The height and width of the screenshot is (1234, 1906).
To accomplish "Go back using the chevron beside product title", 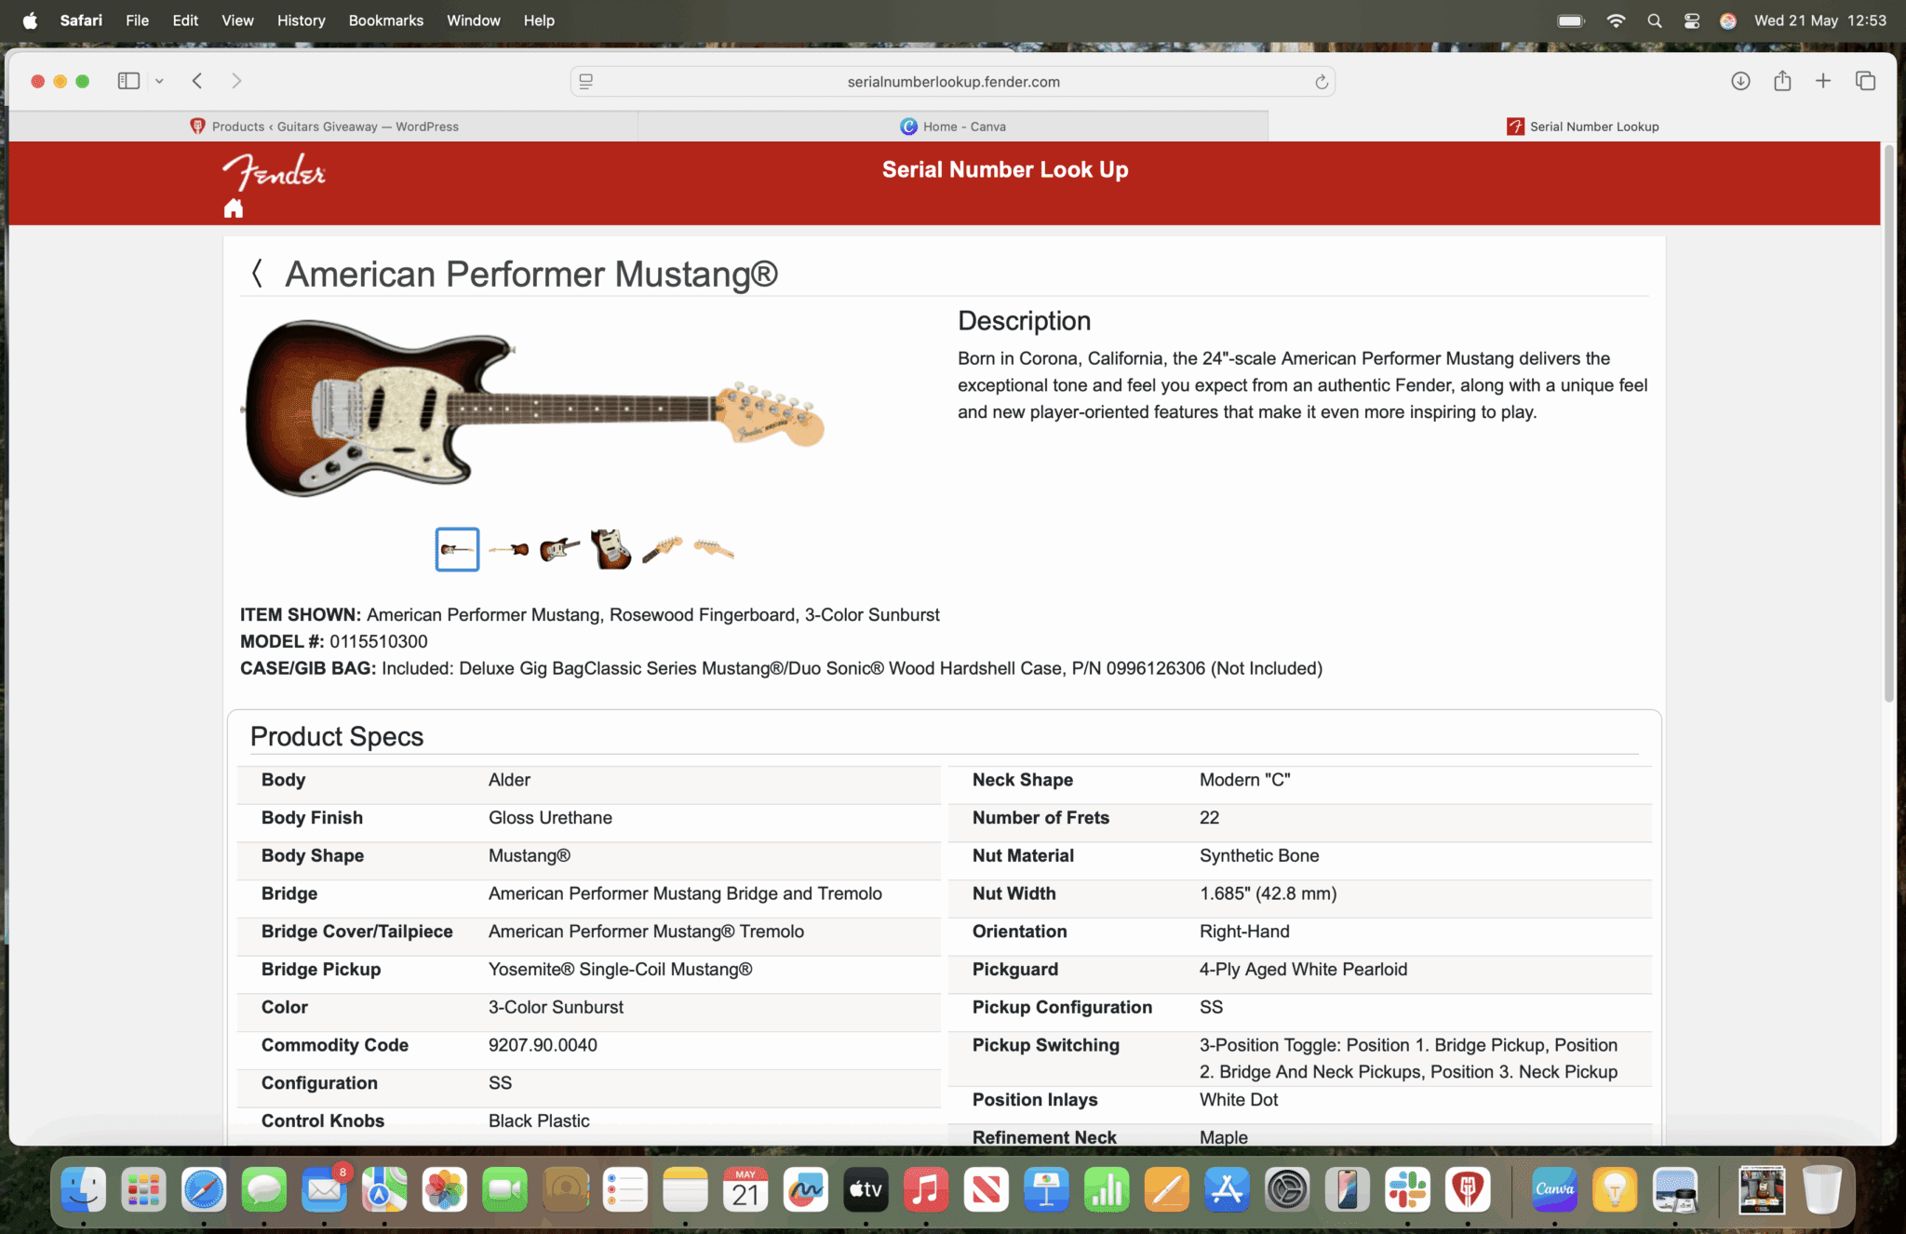I will pyautogui.click(x=257, y=273).
